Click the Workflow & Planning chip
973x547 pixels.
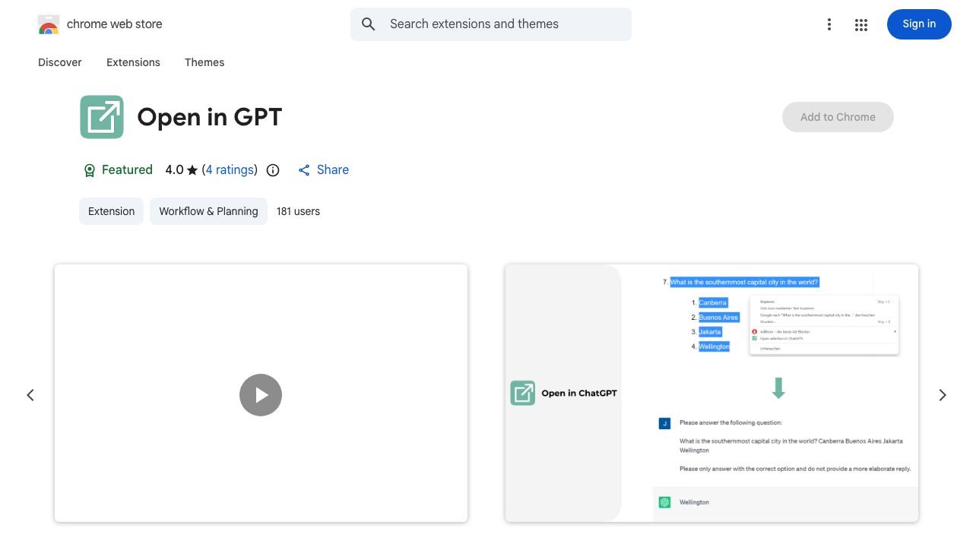click(x=208, y=211)
